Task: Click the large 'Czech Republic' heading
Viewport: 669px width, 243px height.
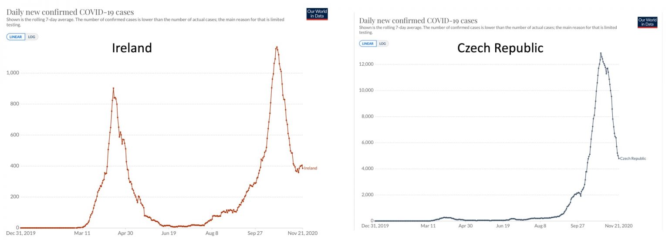Action: point(500,48)
